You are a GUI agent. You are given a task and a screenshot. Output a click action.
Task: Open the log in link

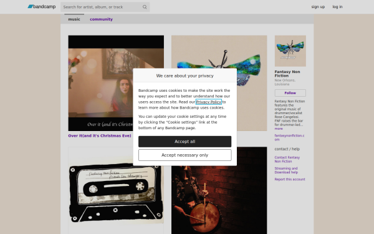[x=337, y=7]
